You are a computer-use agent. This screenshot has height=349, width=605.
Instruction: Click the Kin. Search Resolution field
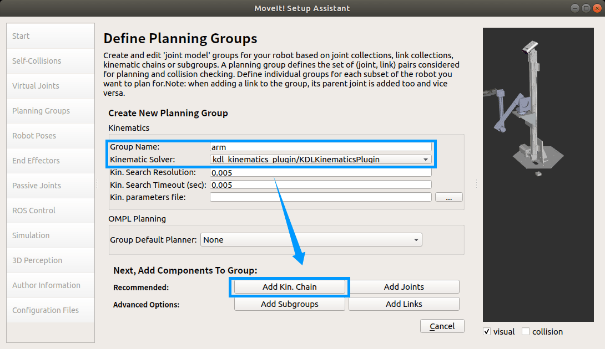click(x=320, y=172)
